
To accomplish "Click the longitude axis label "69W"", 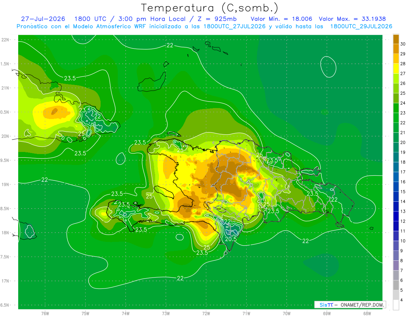I will 327,314.
